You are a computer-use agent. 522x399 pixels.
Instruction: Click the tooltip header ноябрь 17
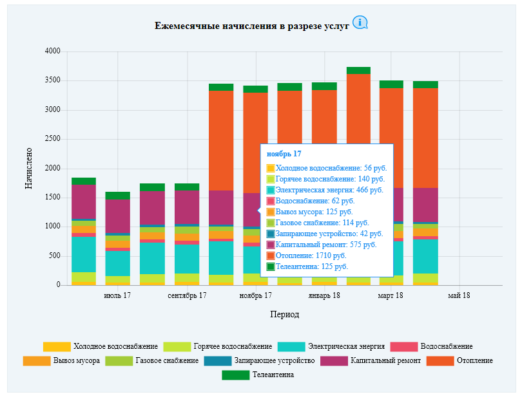284,154
